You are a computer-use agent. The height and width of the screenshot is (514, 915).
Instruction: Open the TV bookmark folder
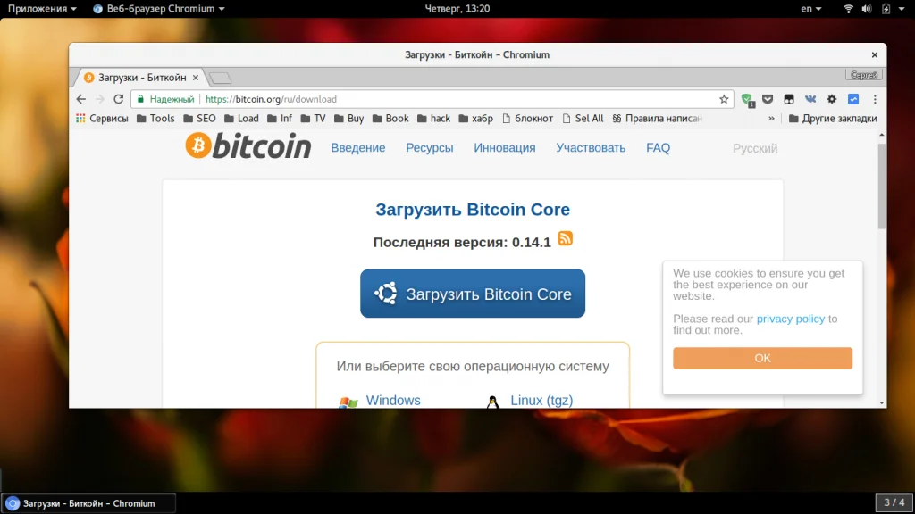coord(314,119)
